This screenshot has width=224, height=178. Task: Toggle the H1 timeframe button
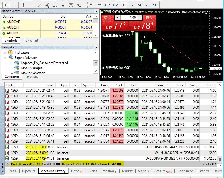click(123, 5)
